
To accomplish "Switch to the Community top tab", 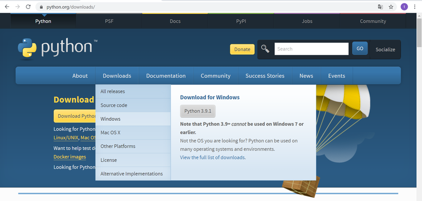I will click(373, 21).
